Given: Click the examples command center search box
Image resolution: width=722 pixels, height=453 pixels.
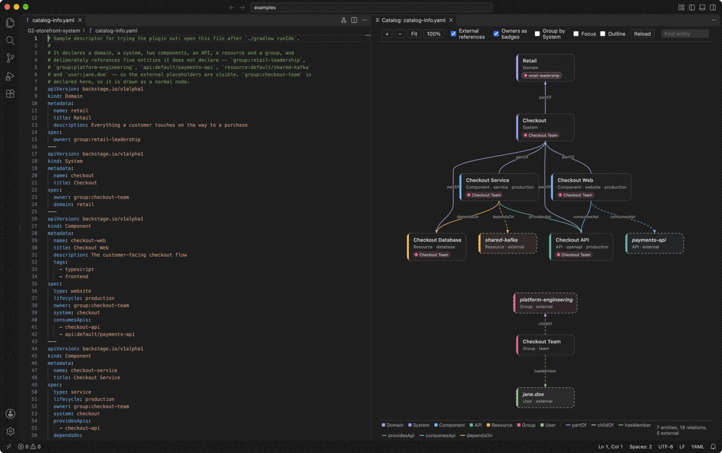Looking at the screenshot, I should [371, 8].
